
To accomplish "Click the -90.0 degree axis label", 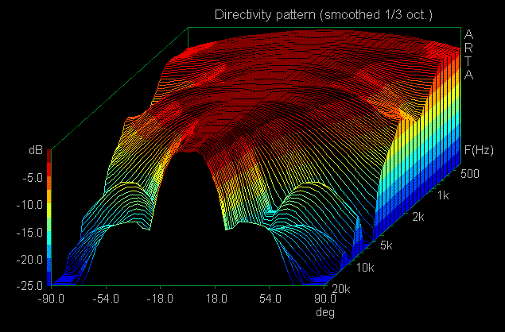I will tap(51, 298).
